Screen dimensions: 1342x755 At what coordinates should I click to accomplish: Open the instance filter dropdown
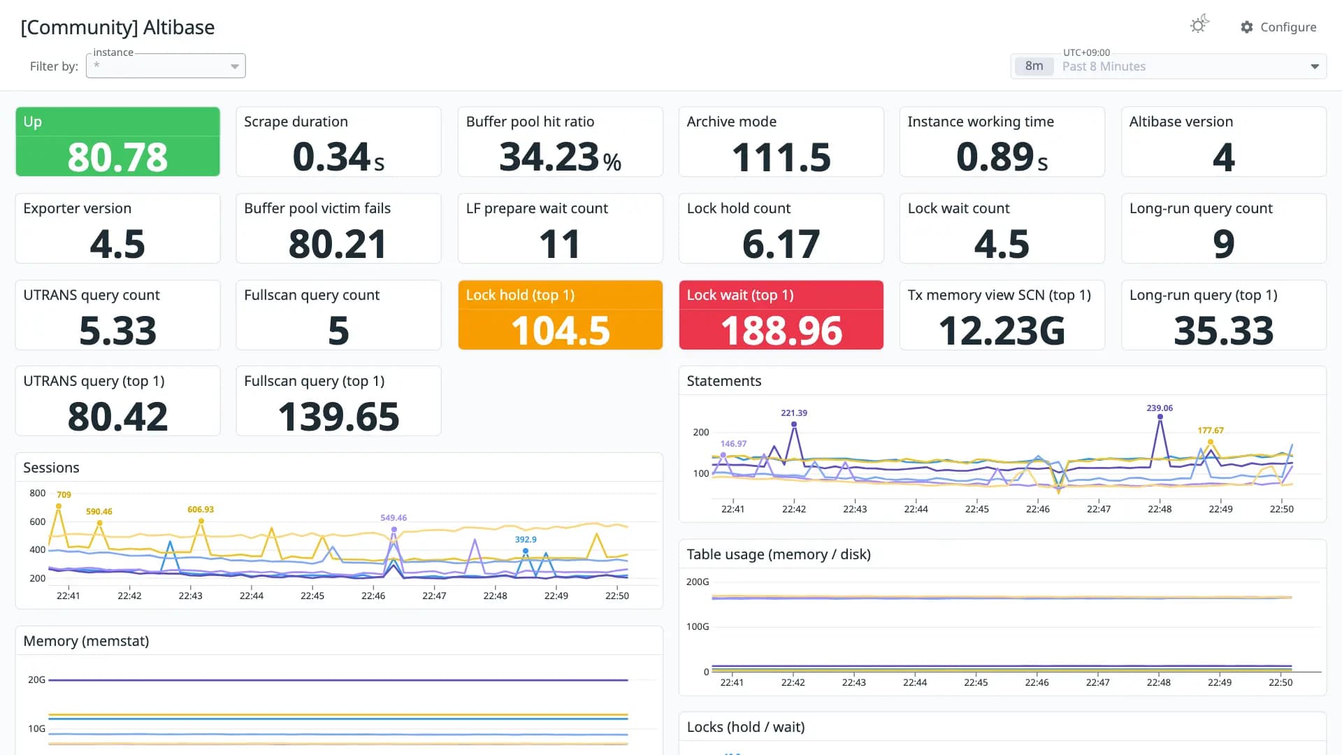pyautogui.click(x=166, y=66)
